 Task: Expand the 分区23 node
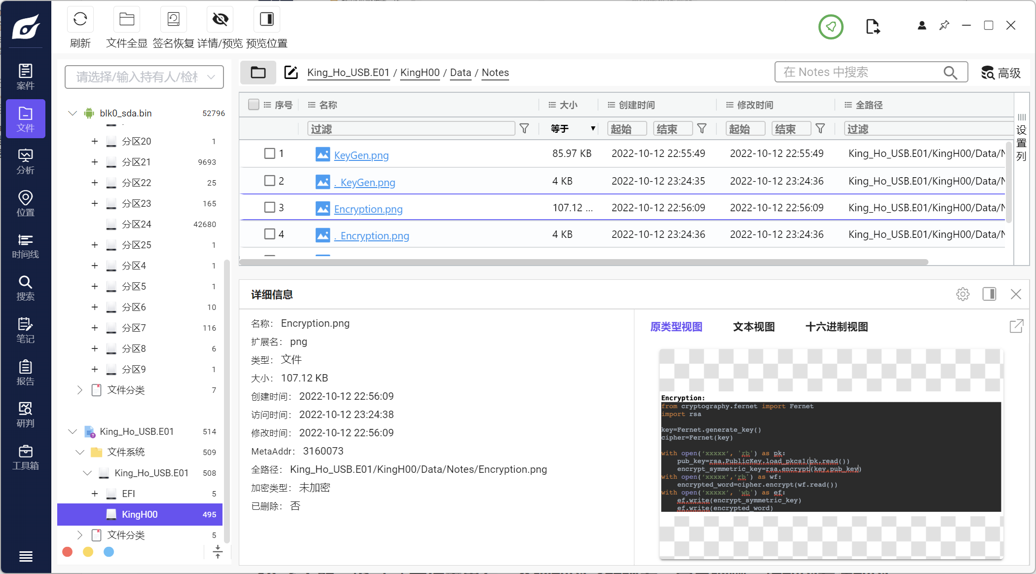click(x=95, y=203)
